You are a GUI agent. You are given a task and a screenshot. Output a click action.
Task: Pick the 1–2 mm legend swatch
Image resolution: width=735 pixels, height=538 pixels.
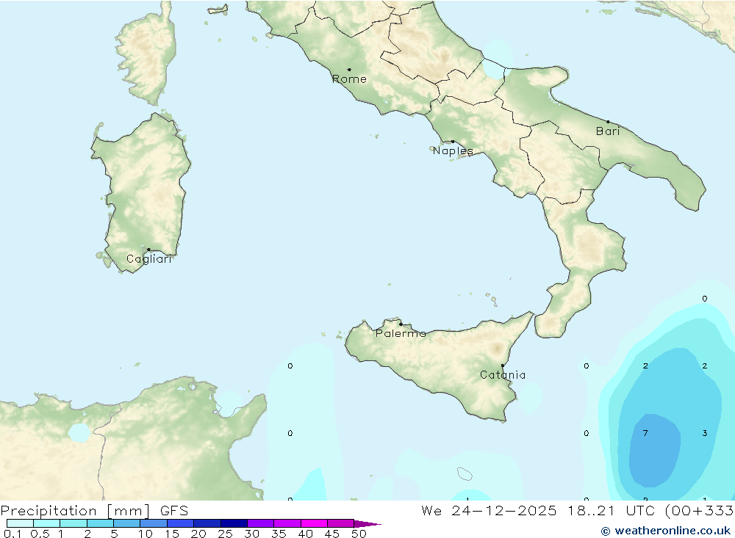point(73,523)
